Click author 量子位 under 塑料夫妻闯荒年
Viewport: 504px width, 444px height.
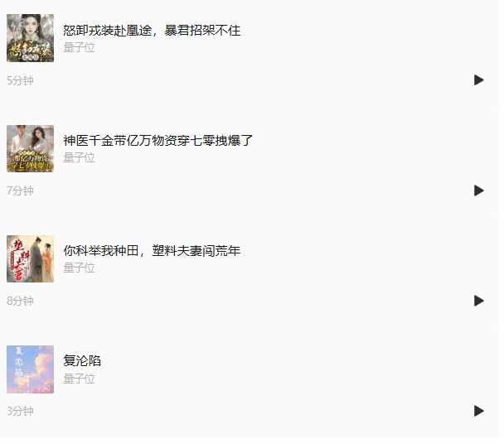tap(79, 268)
